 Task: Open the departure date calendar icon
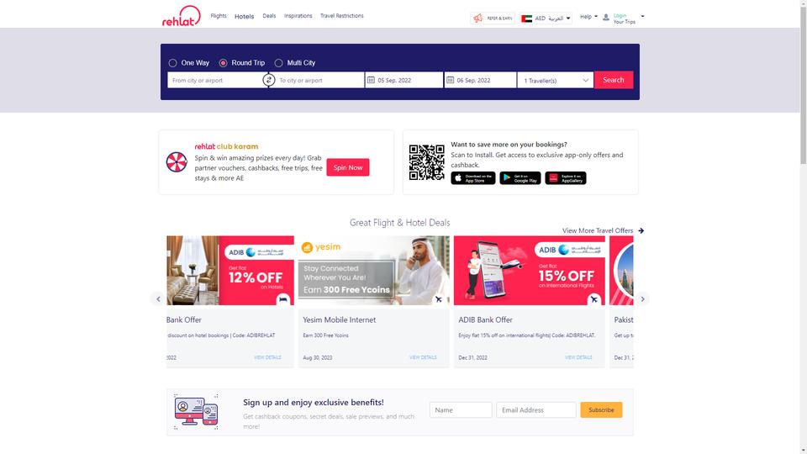click(x=371, y=80)
